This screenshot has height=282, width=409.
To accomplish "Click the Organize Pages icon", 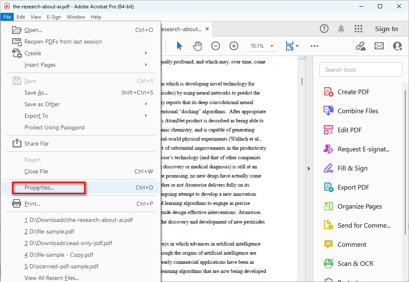I will [x=329, y=206].
